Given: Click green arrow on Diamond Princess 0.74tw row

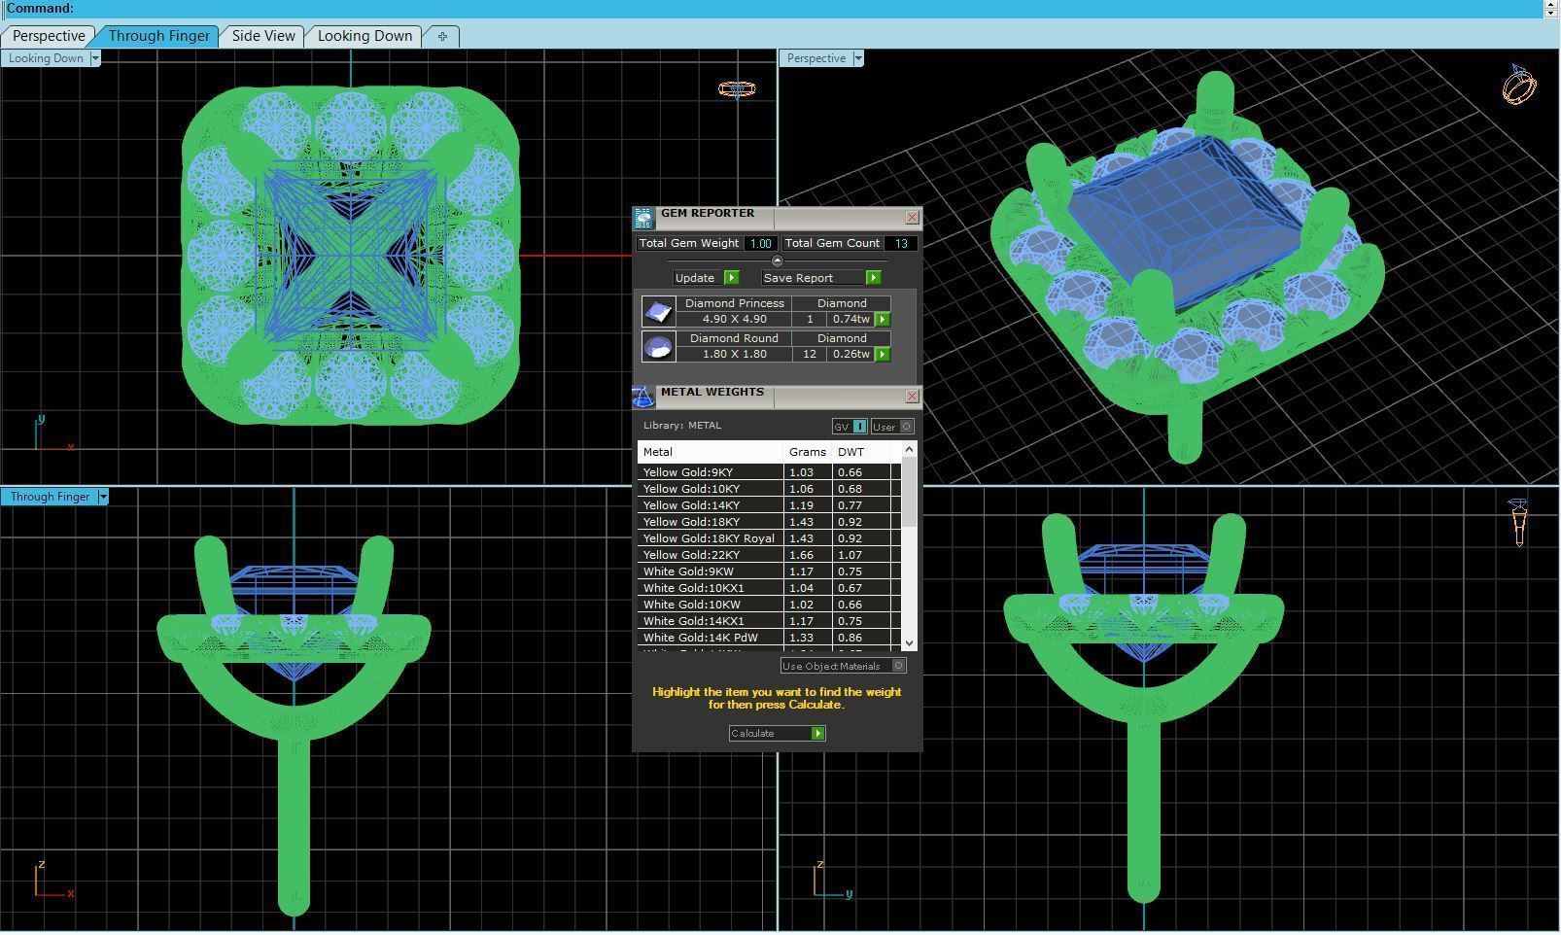Looking at the screenshot, I should 883,319.
